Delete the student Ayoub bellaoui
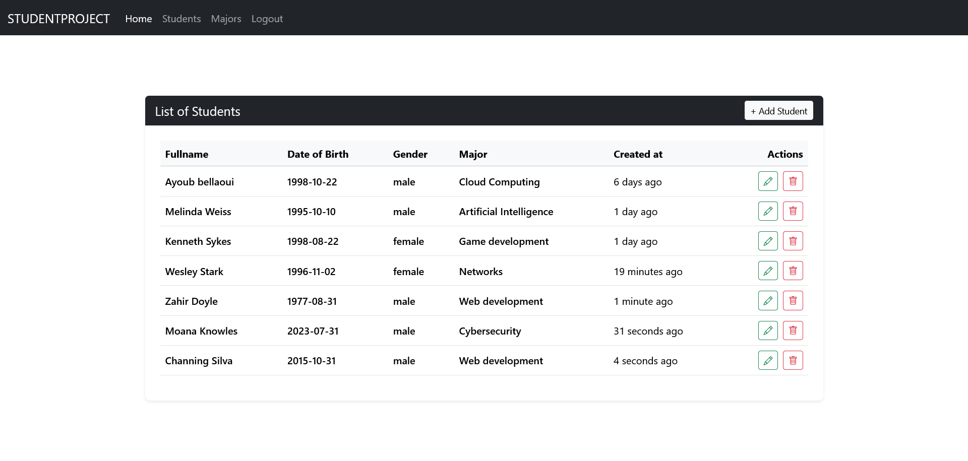 point(793,181)
